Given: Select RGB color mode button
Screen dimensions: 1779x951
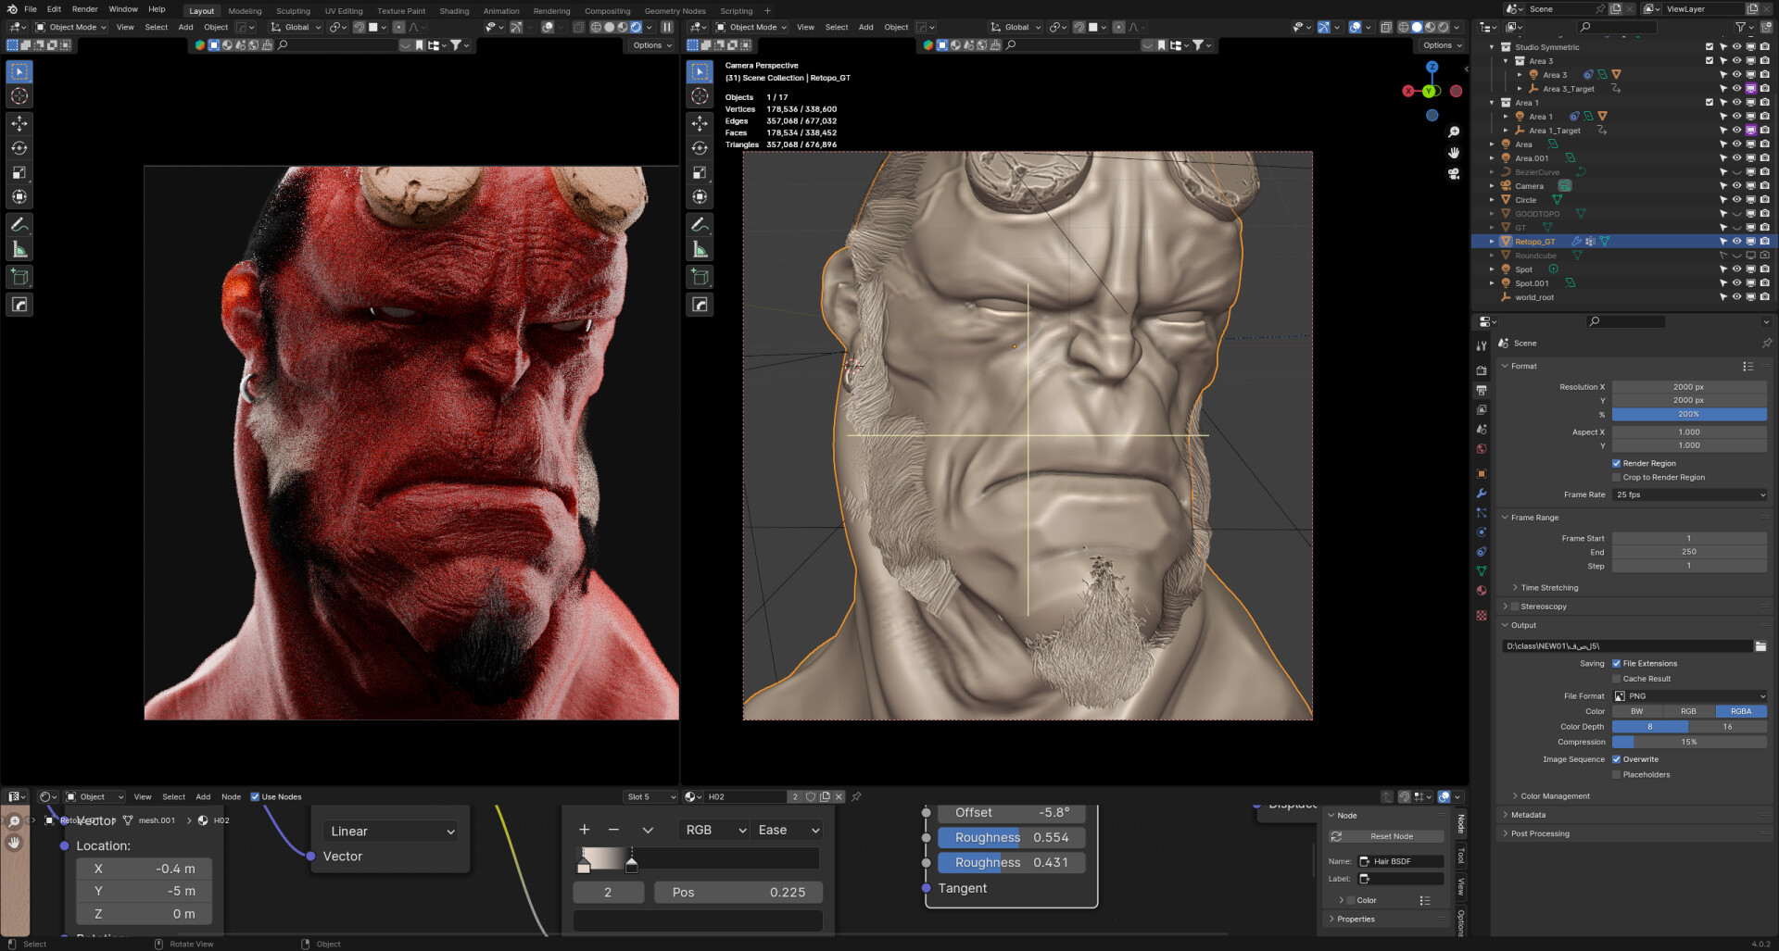Looking at the screenshot, I should click(1688, 712).
